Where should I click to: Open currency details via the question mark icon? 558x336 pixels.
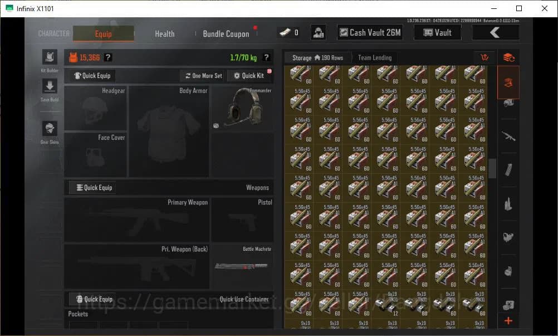pyautogui.click(x=107, y=57)
